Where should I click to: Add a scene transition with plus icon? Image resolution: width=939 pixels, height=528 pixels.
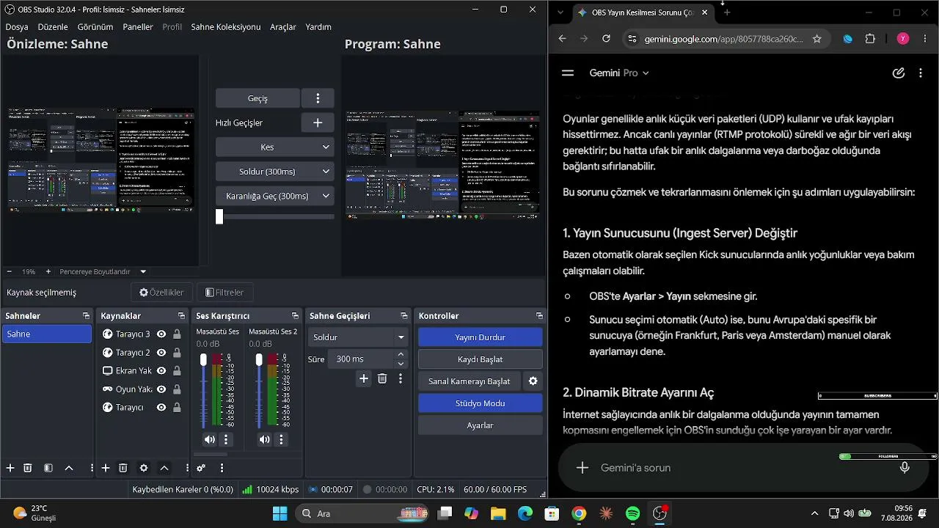point(364,378)
